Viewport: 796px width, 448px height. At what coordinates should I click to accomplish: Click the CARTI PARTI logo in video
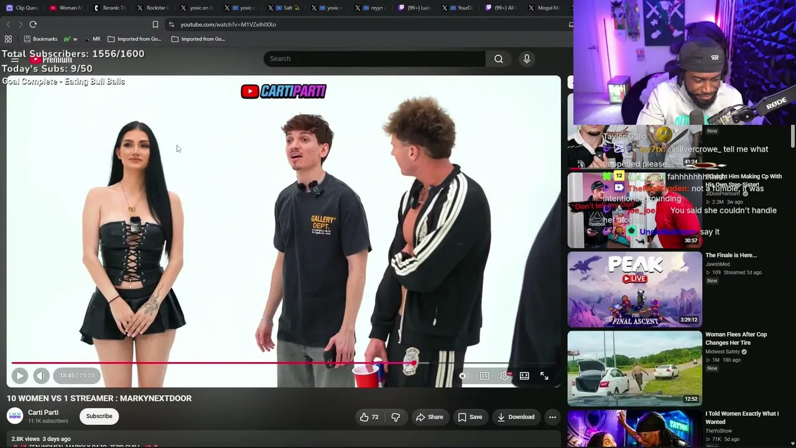click(x=284, y=91)
